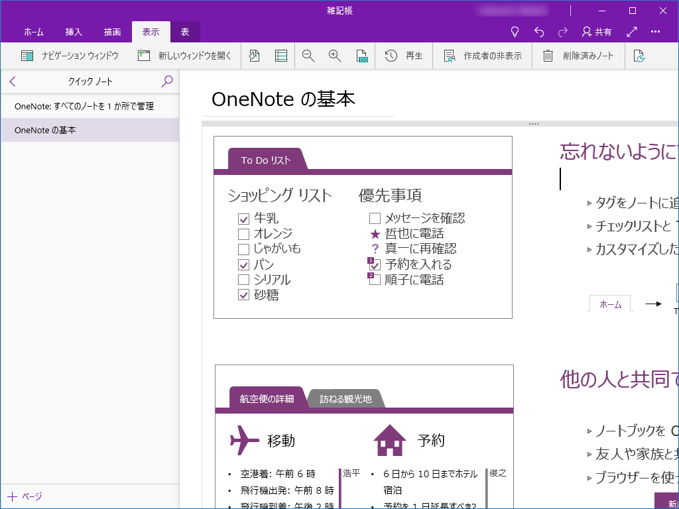
Task: Open 削除済みノート
Action: [x=578, y=56]
